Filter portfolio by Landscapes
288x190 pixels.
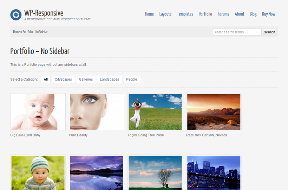tap(110, 79)
